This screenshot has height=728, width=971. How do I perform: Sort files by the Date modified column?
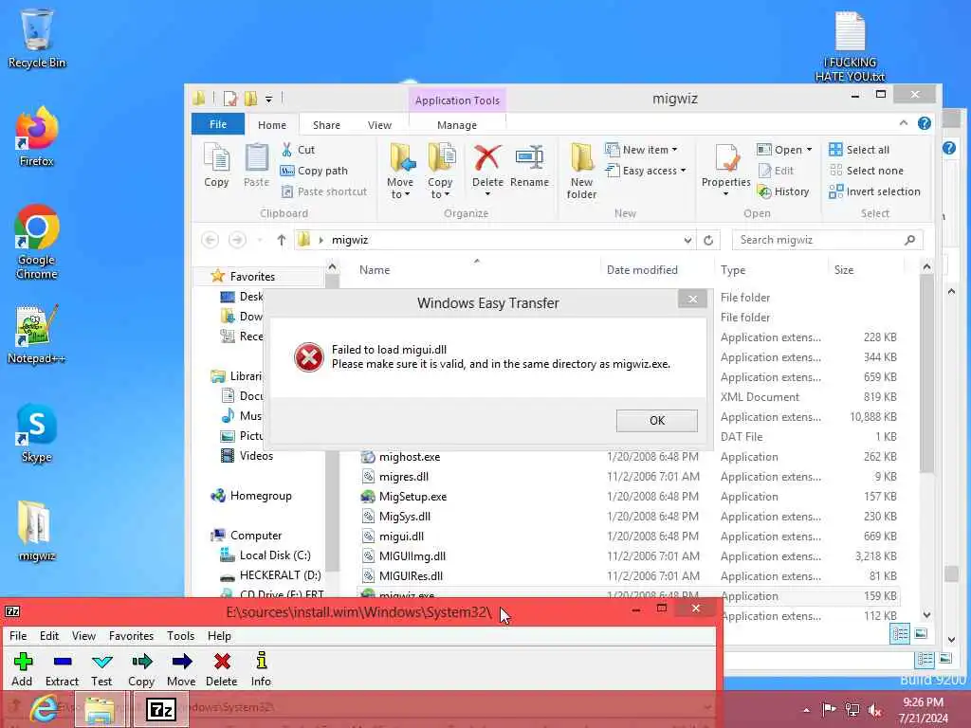click(x=642, y=270)
